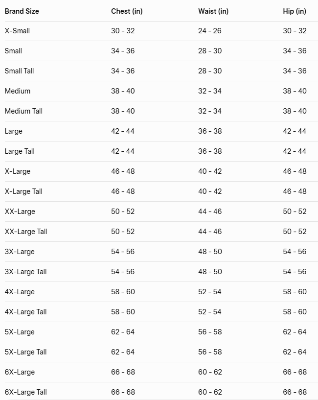318x400 pixels.
Task: Click the Brand Size column header
Action: pos(22,11)
